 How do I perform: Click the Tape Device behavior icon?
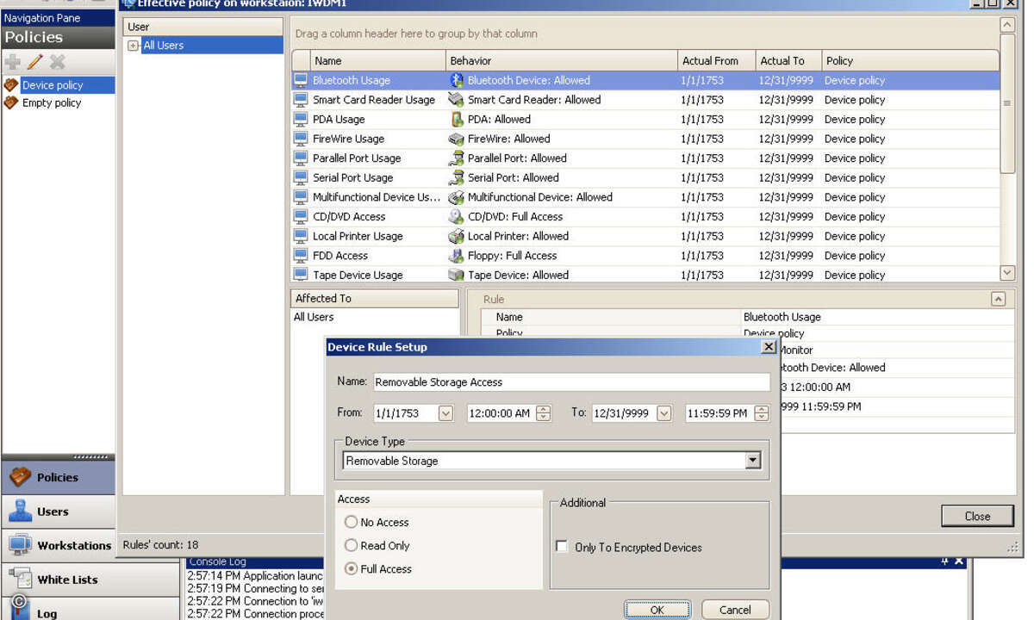coord(457,275)
